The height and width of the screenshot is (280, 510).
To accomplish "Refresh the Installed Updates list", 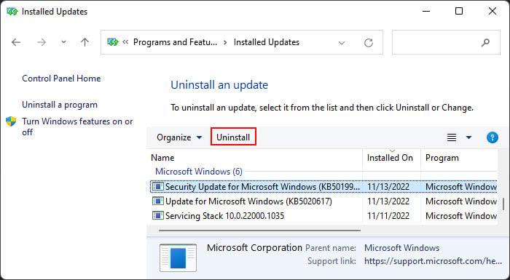I will (x=369, y=43).
